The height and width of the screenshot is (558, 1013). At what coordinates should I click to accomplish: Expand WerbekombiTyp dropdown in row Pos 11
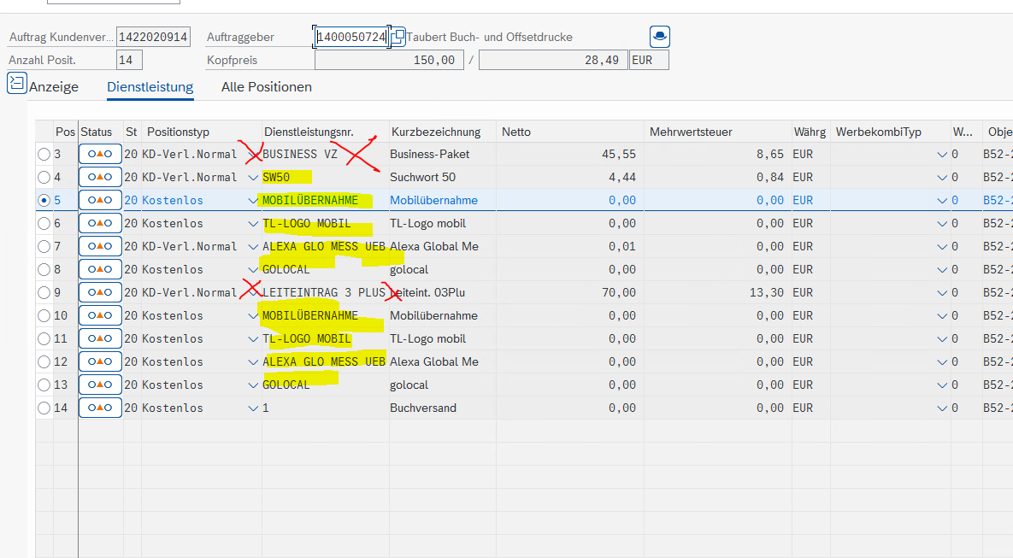942,339
